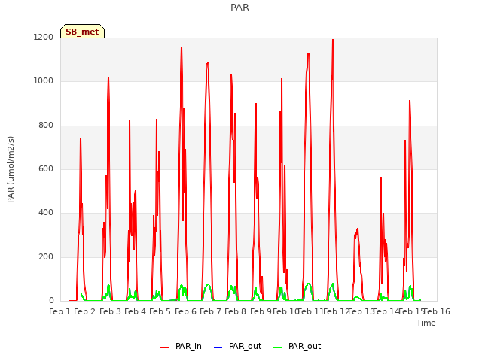Click the Feb 9 tick label
Image resolution: width=482 pixels, height=361 pixels.
point(261,311)
